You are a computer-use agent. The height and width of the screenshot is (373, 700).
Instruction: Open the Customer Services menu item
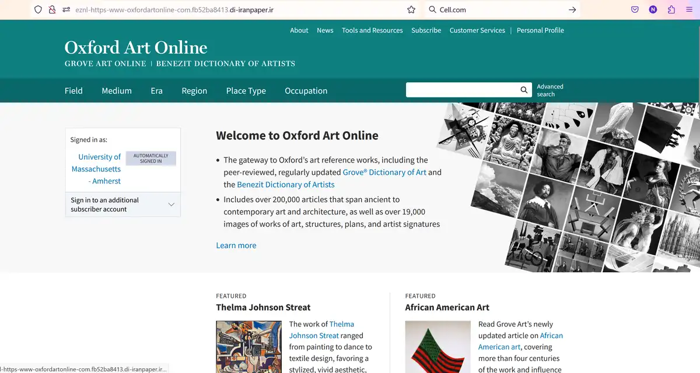[x=477, y=30]
